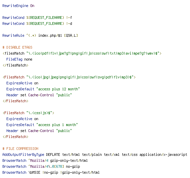The height and width of the screenshot is (178, 190).
Task: Click ExpiresDefault "access plus 1 month"
Action: 42,125
